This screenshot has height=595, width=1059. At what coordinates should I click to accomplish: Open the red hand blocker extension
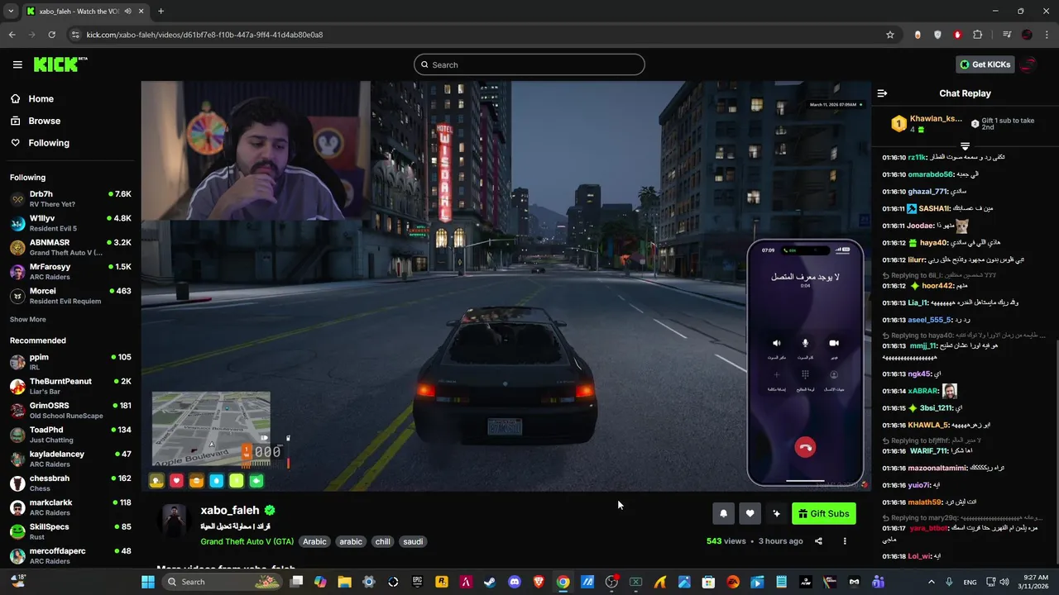[x=957, y=35]
